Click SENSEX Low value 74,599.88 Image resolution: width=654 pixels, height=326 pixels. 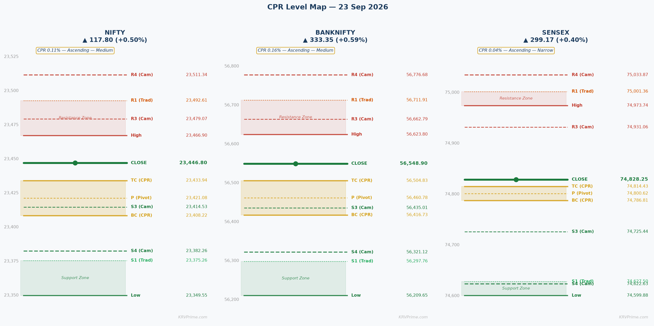click(x=638, y=295)
